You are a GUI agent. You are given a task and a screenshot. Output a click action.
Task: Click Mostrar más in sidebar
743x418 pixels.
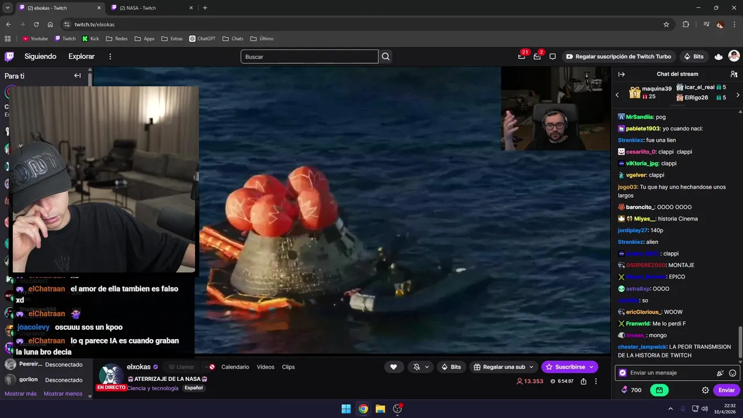[20, 394]
